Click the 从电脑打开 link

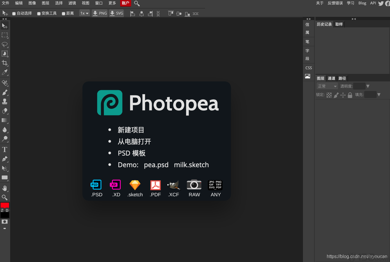point(134,142)
